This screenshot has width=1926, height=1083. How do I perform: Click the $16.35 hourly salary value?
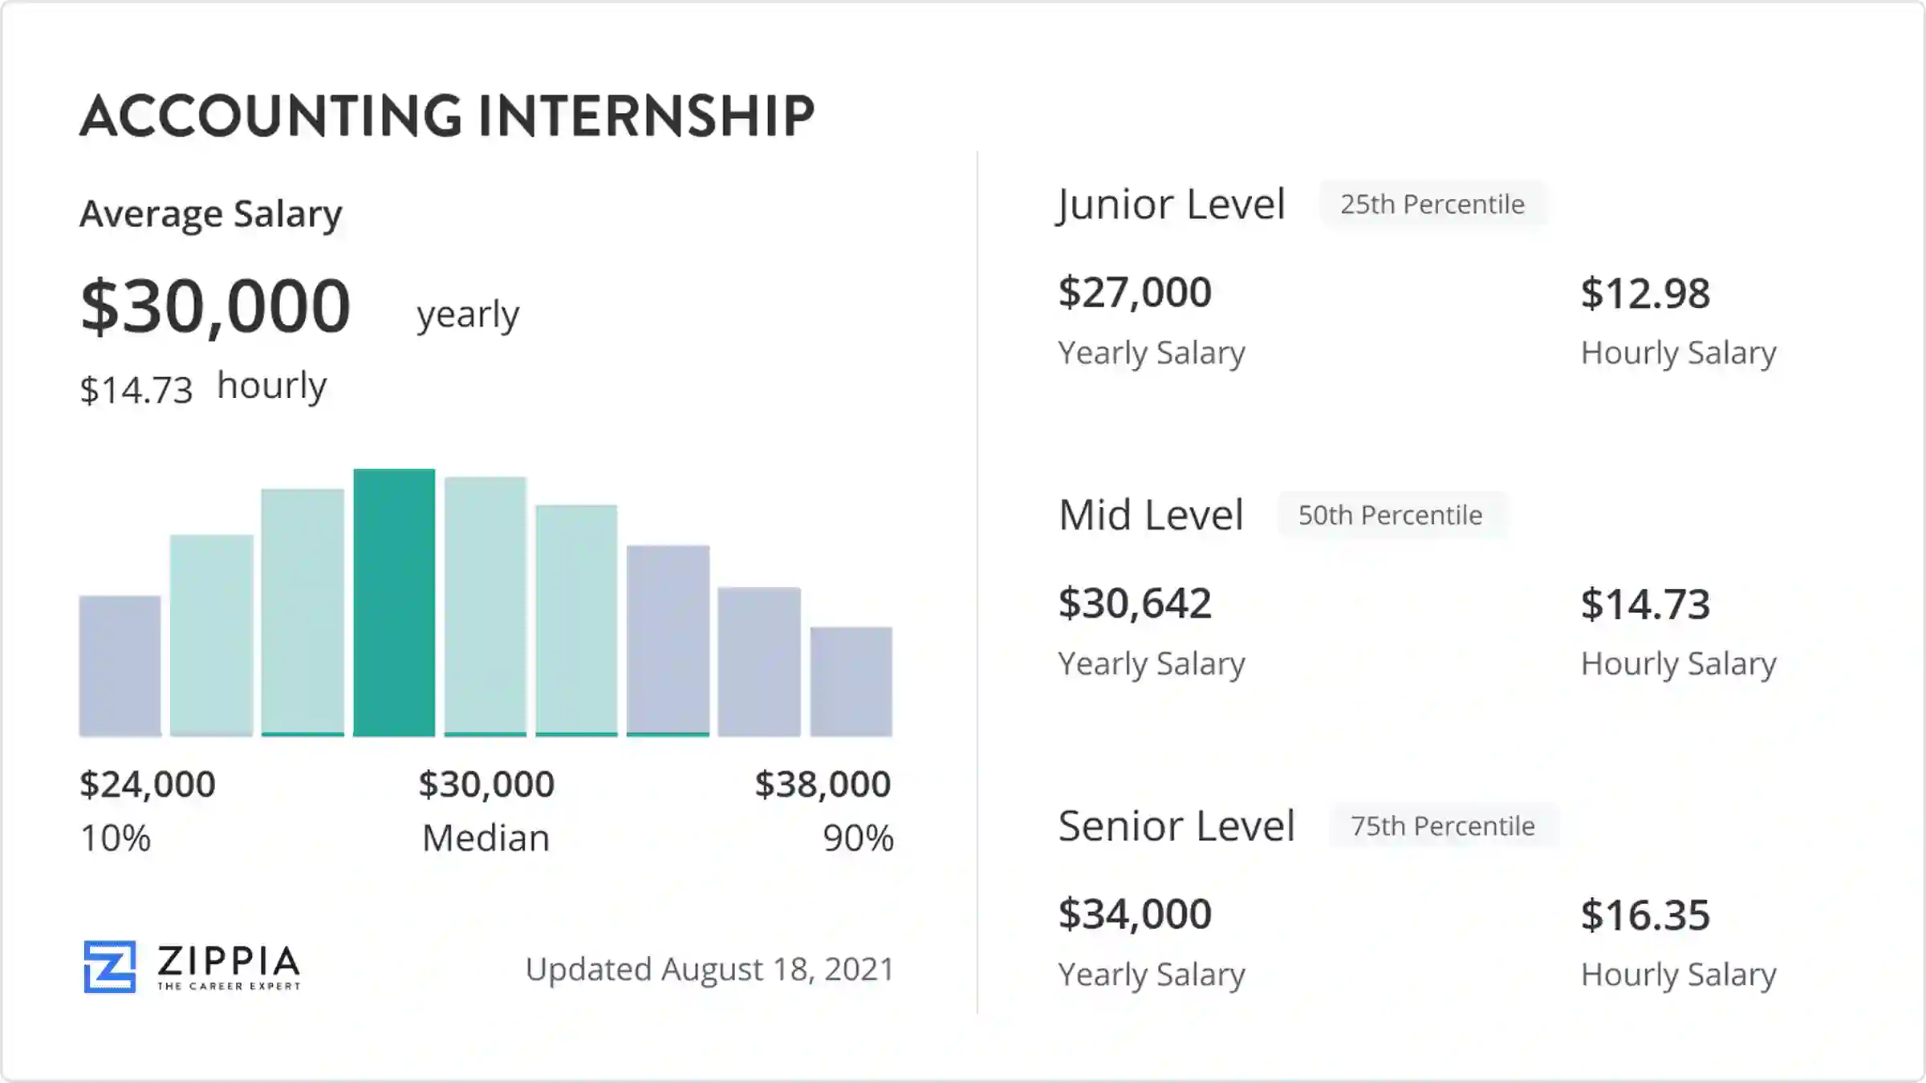(1645, 915)
